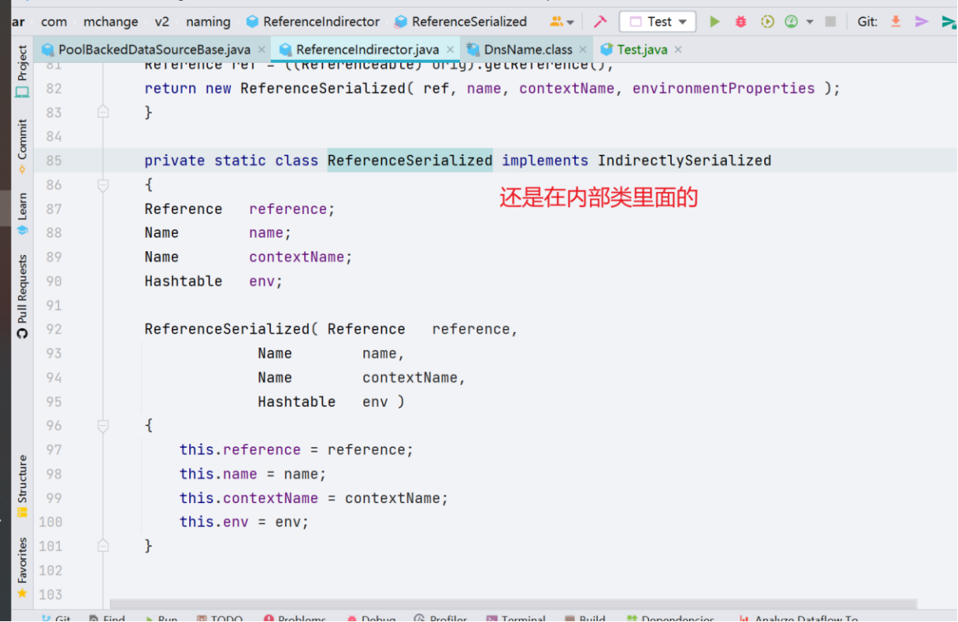Click ReferenceSerialized breadcrumb in navigation bar
958x622 pixels.
(x=461, y=22)
